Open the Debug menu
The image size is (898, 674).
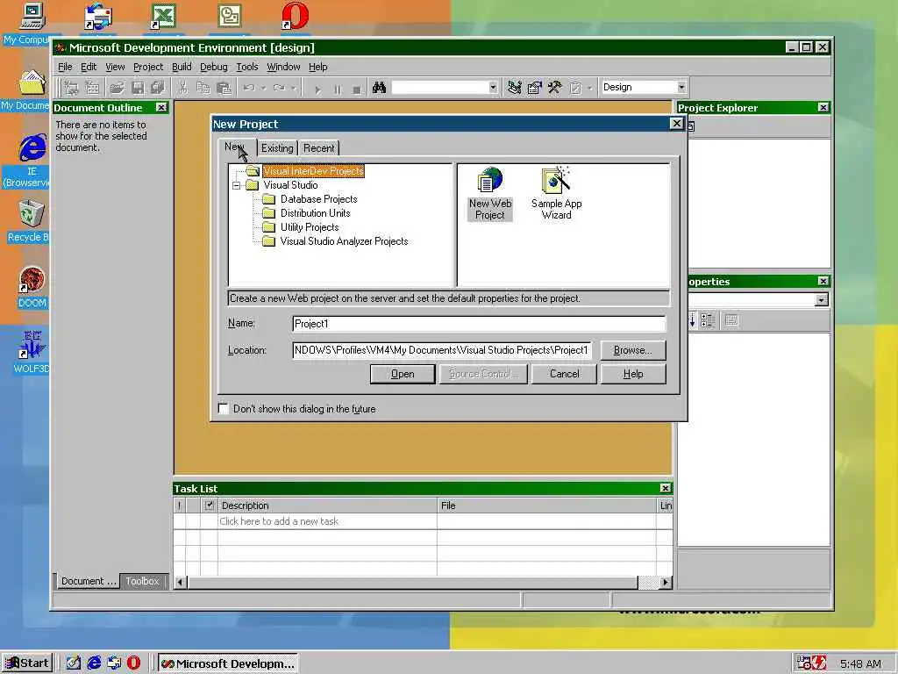point(214,67)
